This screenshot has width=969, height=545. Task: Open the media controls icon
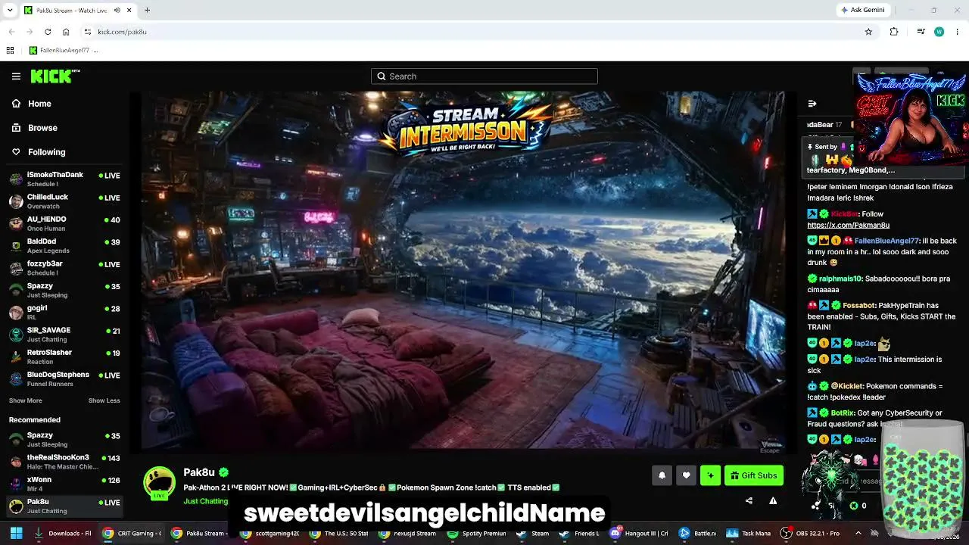[921, 32]
